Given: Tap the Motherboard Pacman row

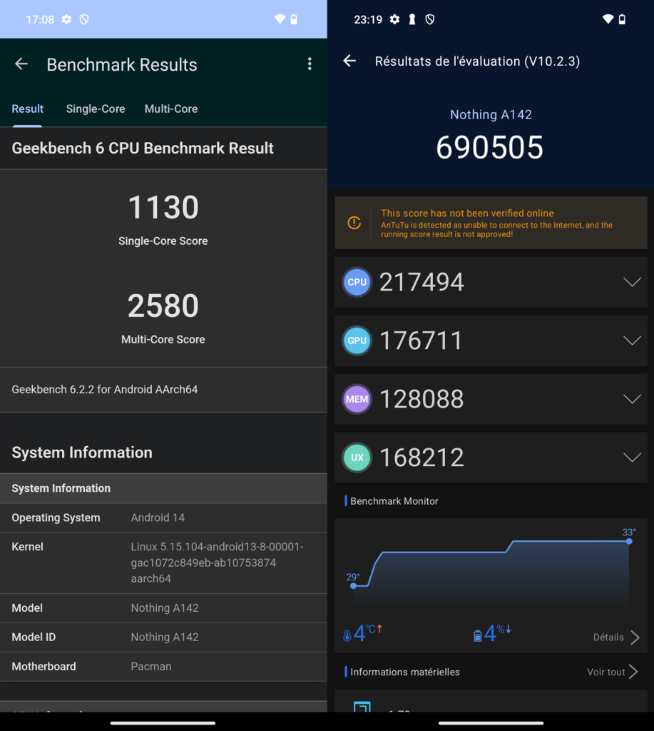Looking at the screenshot, I should (163, 667).
